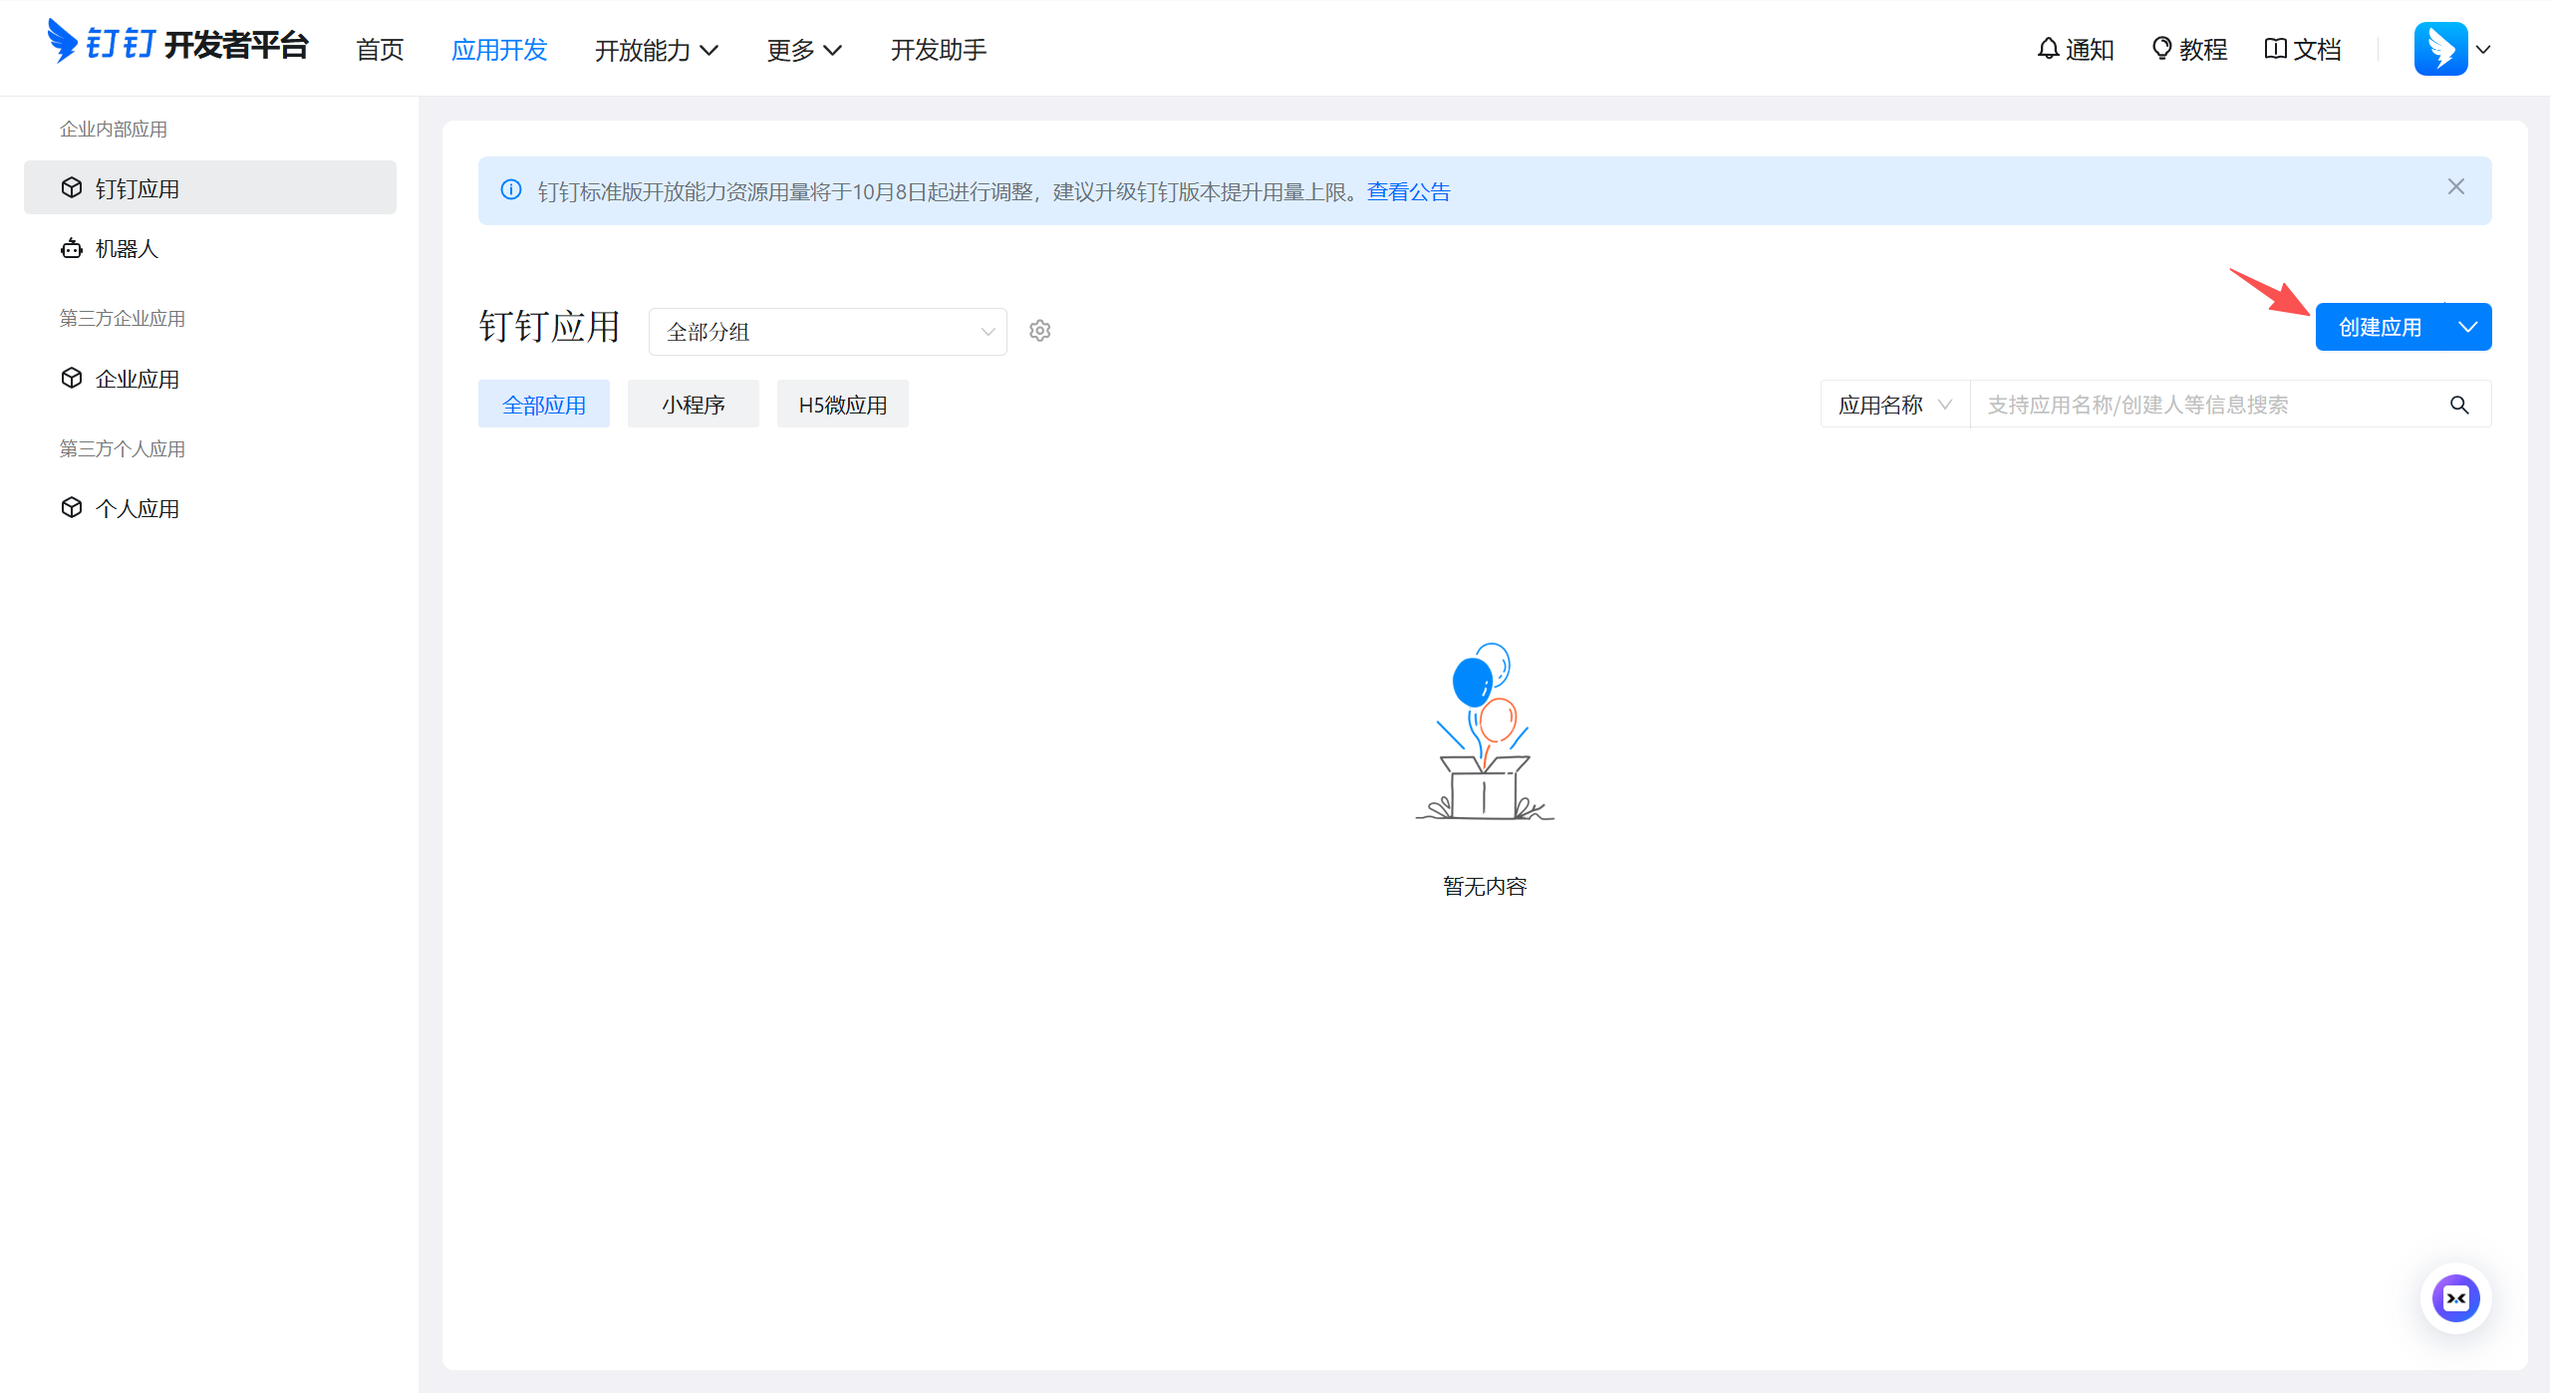Click the 创建应用 button
This screenshot has width=2550, height=1393.
2380,327
